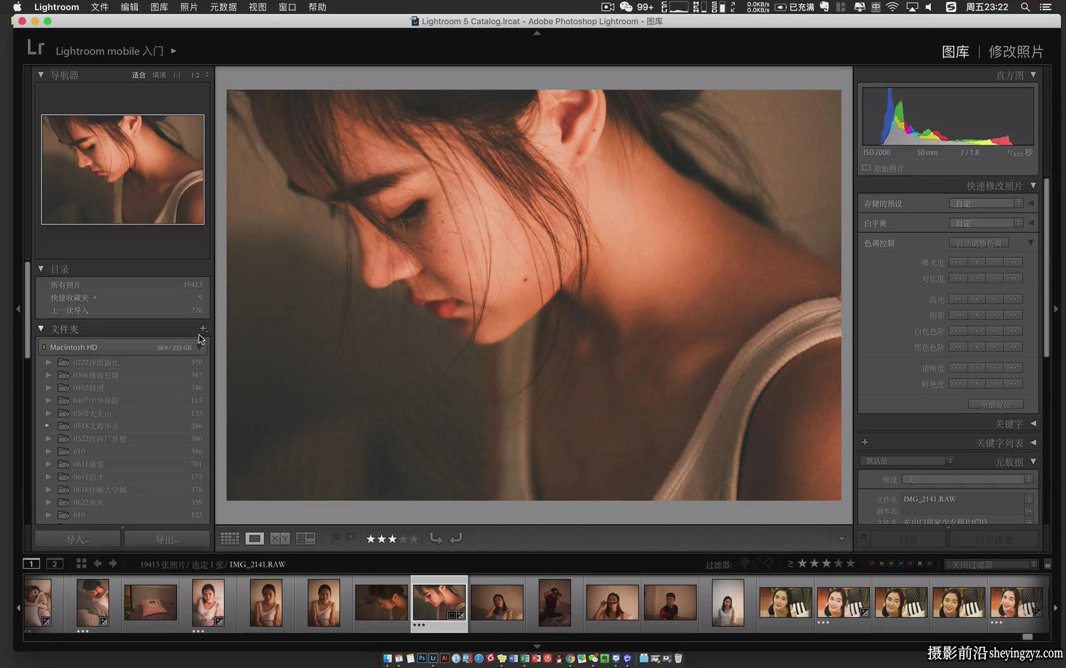The height and width of the screenshot is (668, 1066).
Task: Open the XY compare view
Action: pos(280,538)
